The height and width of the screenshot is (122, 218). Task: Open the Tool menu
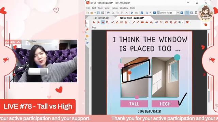click(100, 8)
